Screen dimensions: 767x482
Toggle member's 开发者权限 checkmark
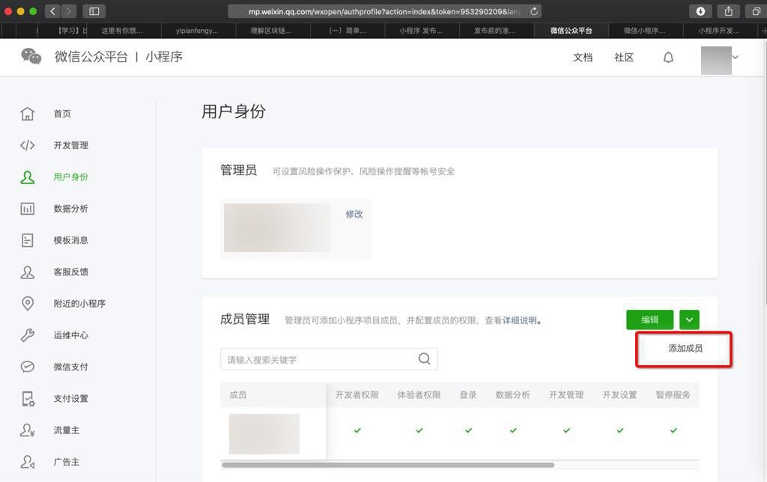(357, 430)
